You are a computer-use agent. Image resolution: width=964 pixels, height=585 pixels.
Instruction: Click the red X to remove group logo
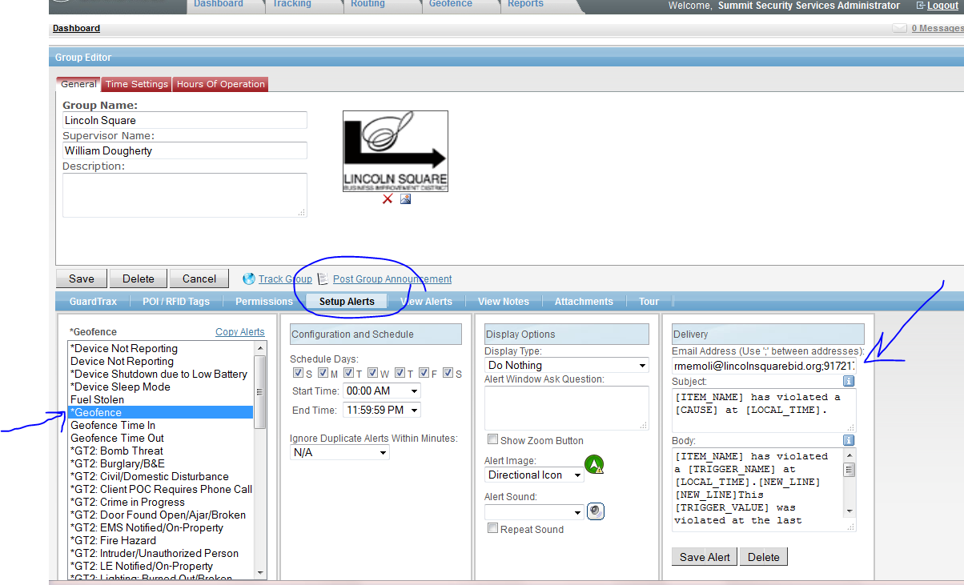pos(388,199)
